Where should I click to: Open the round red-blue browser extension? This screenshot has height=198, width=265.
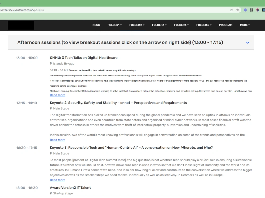coord(258,10)
